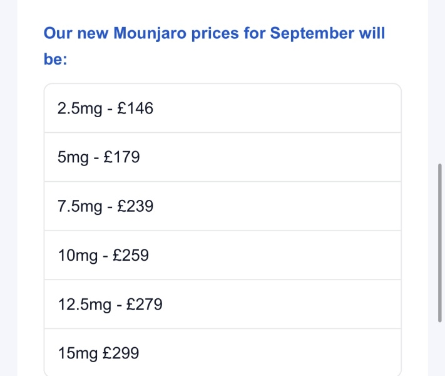The height and width of the screenshot is (376, 445).
Task: Click the £299 price
Action: [121, 353]
